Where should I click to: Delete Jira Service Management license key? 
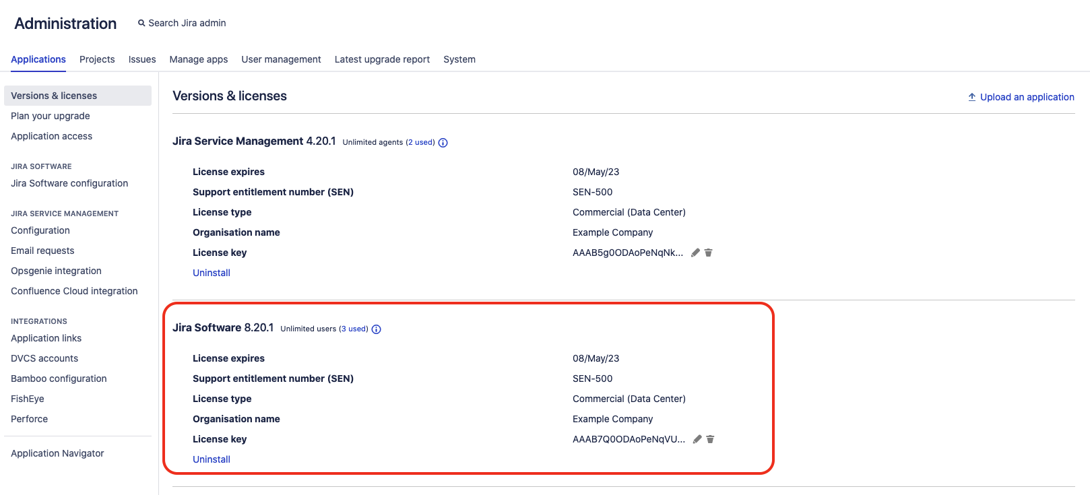click(x=709, y=253)
